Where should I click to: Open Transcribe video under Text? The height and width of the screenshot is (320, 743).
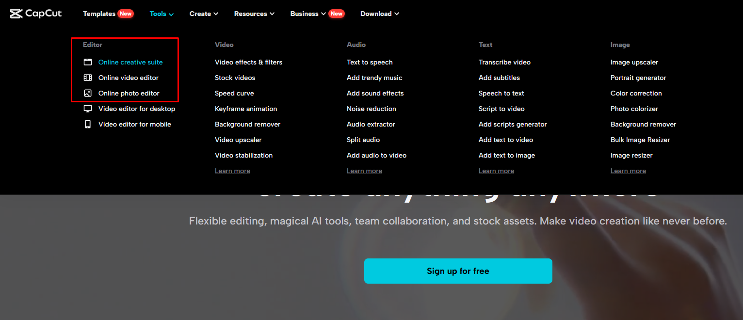504,62
